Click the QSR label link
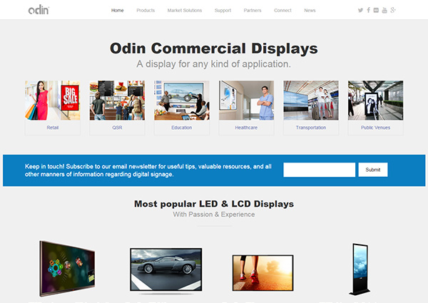 [x=117, y=128]
